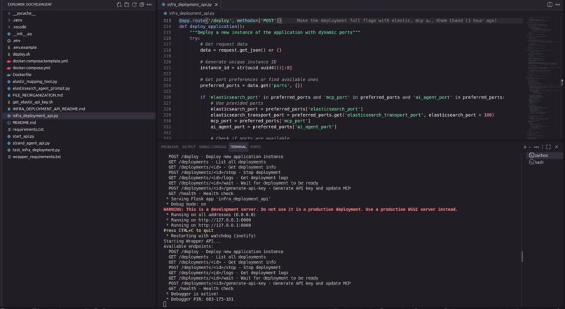Collapse all folders in Explorer

point(142,5)
